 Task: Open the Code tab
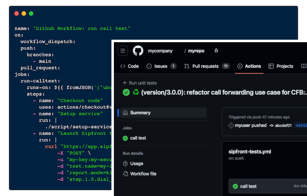pyautogui.click(x=129, y=66)
